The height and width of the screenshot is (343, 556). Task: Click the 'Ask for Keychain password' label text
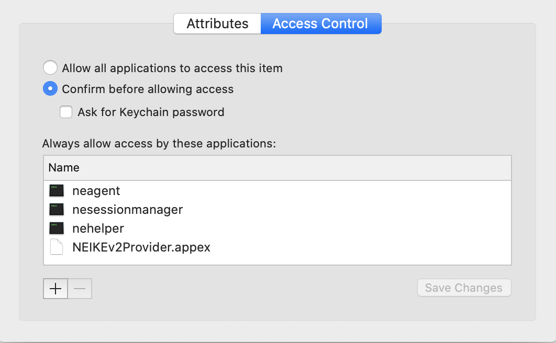[x=151, y=112]
